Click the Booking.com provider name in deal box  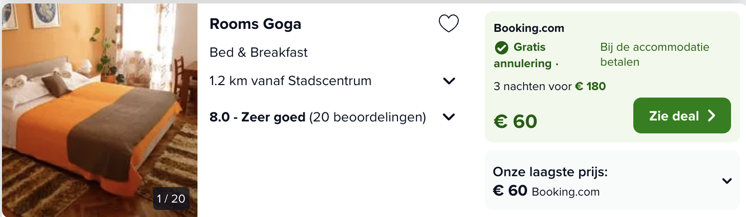click(x=529, y=28)
